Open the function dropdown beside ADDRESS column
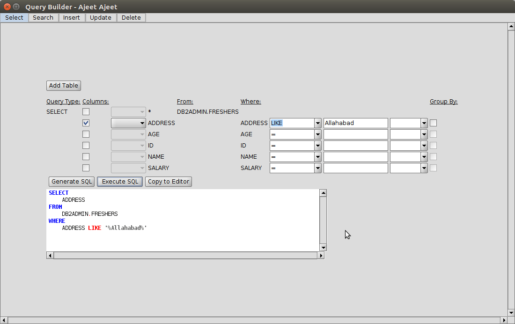The width and height of the screenshot is (515, 324). [128, 123]
